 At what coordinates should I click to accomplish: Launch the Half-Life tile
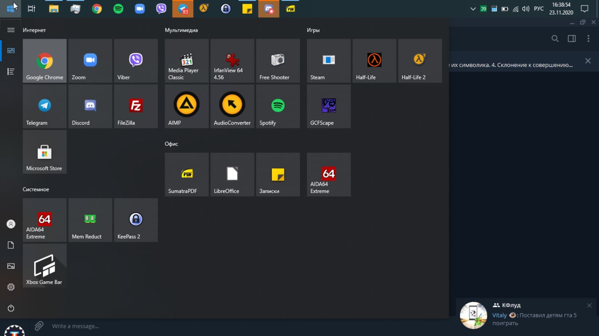pos(374,61)
